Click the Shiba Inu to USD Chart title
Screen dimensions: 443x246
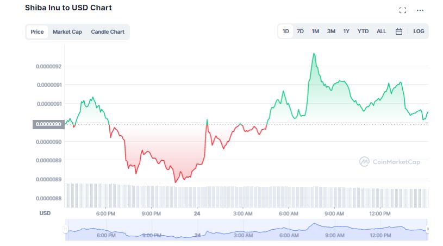tap(68, 8)
